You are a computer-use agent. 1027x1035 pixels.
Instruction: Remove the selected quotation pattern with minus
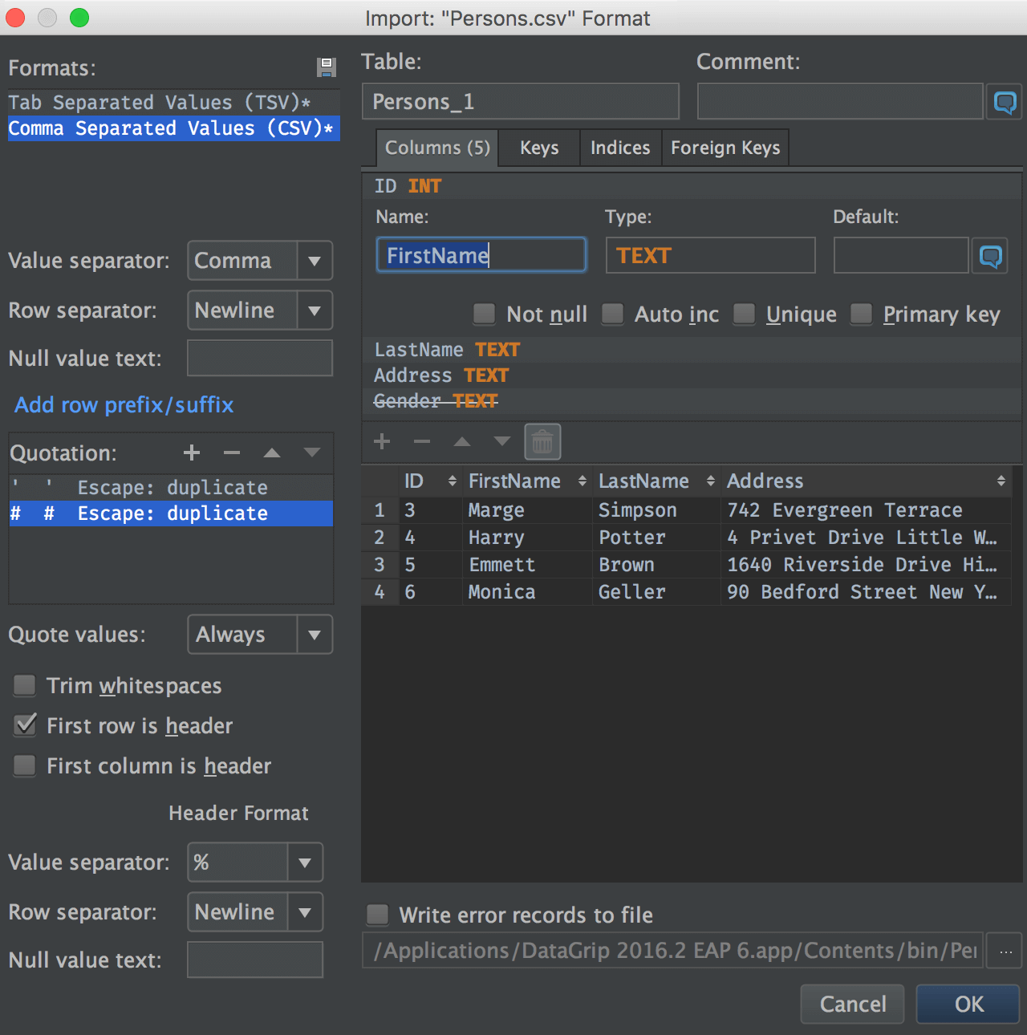tap(232, 453)
